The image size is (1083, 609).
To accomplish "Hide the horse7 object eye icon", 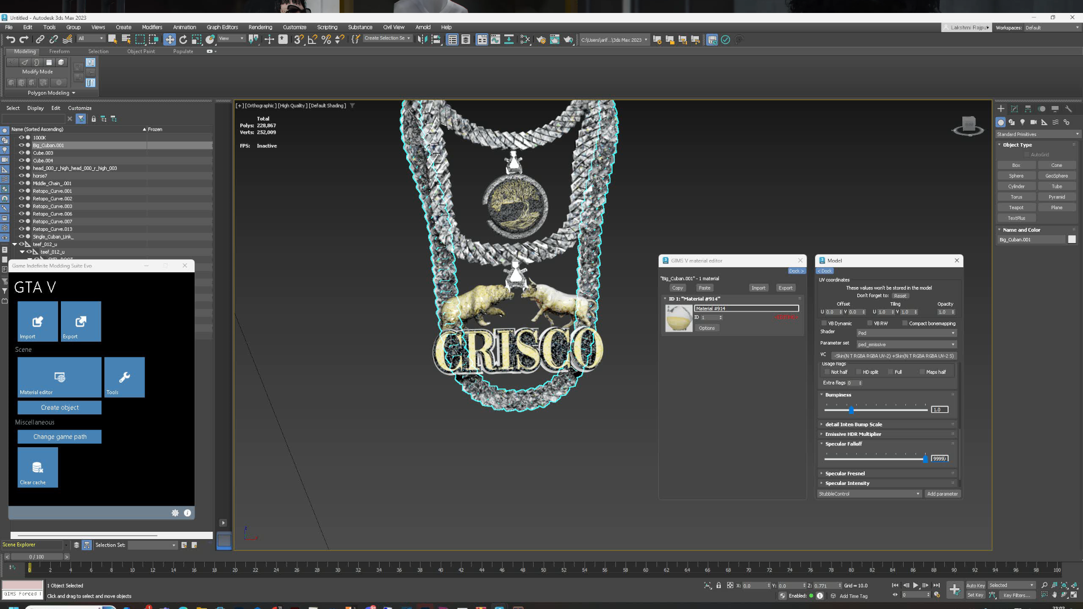I will (21, 176).
